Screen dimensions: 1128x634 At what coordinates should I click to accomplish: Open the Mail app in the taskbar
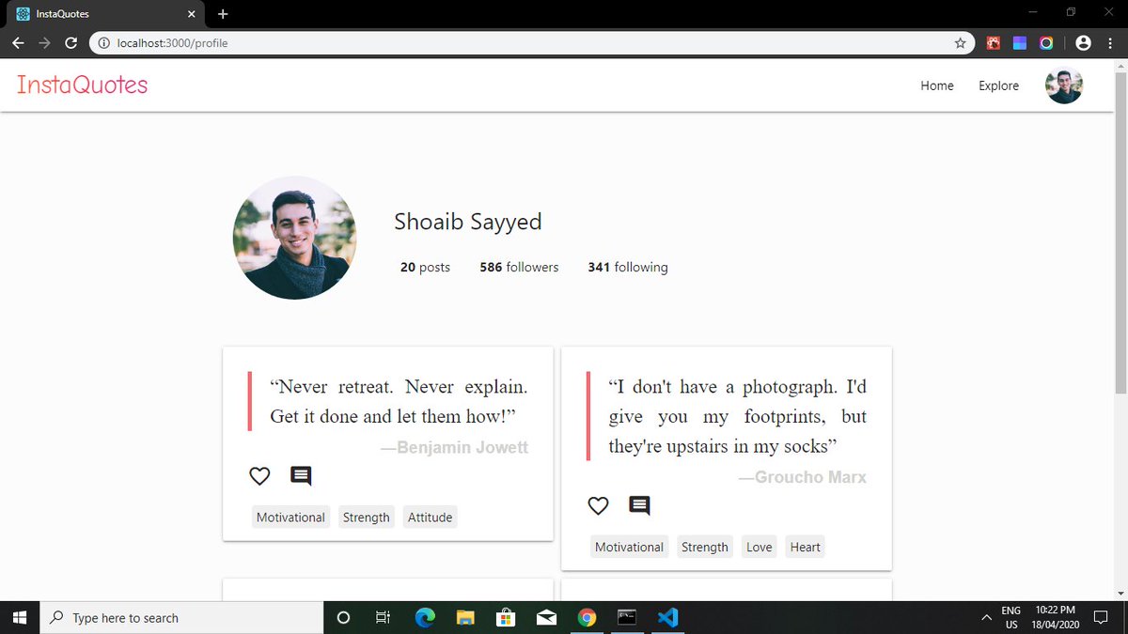[546, 618]
